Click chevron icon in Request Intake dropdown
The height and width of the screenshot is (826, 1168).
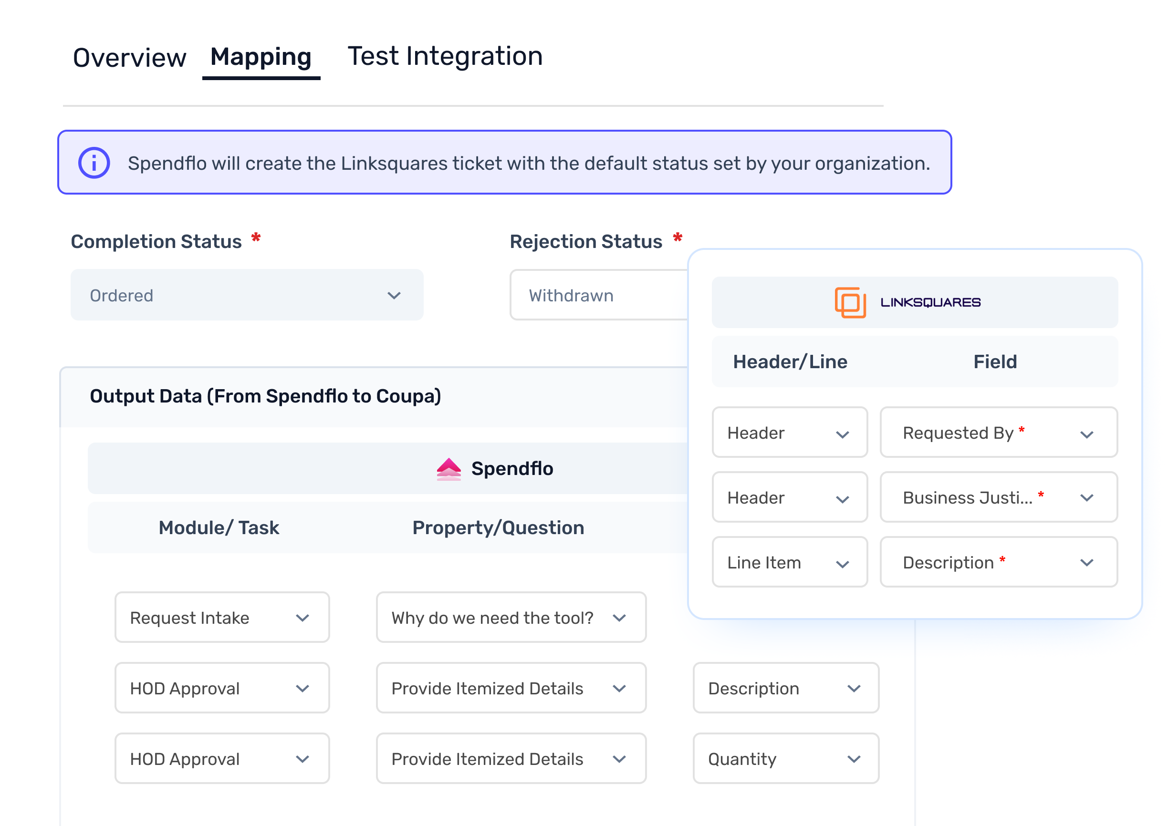coord(302,618)
